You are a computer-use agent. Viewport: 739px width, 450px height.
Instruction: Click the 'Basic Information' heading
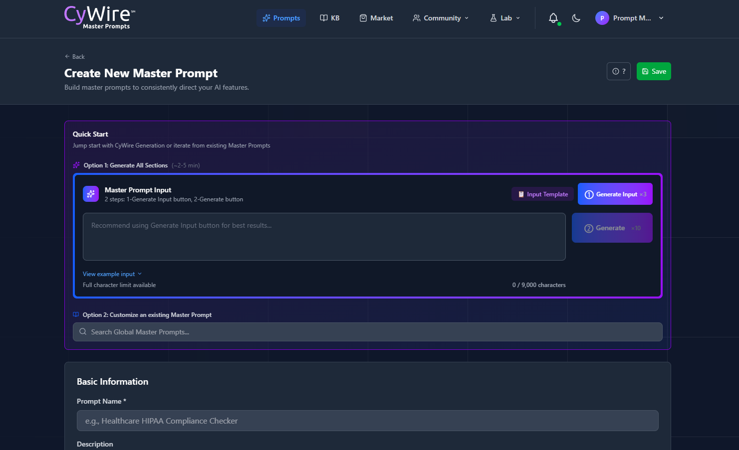112,382
